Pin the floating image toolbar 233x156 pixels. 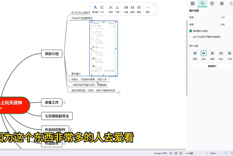point(154,5)
